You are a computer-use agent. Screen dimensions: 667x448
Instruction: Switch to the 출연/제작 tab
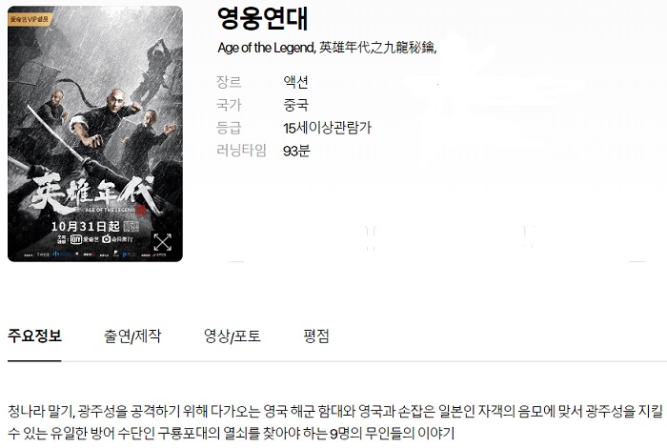[132, 336]
